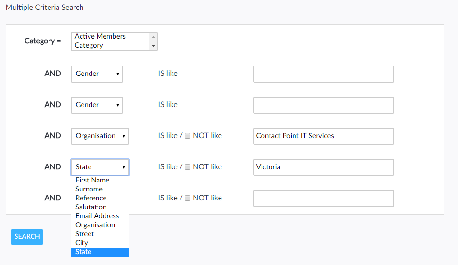Screen dimensions: 458x265
Task: Select Surname in the open list
Action: (89, 189)
